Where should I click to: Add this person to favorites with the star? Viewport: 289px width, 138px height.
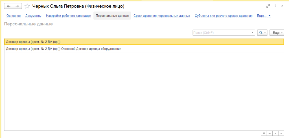coord(27,6)
